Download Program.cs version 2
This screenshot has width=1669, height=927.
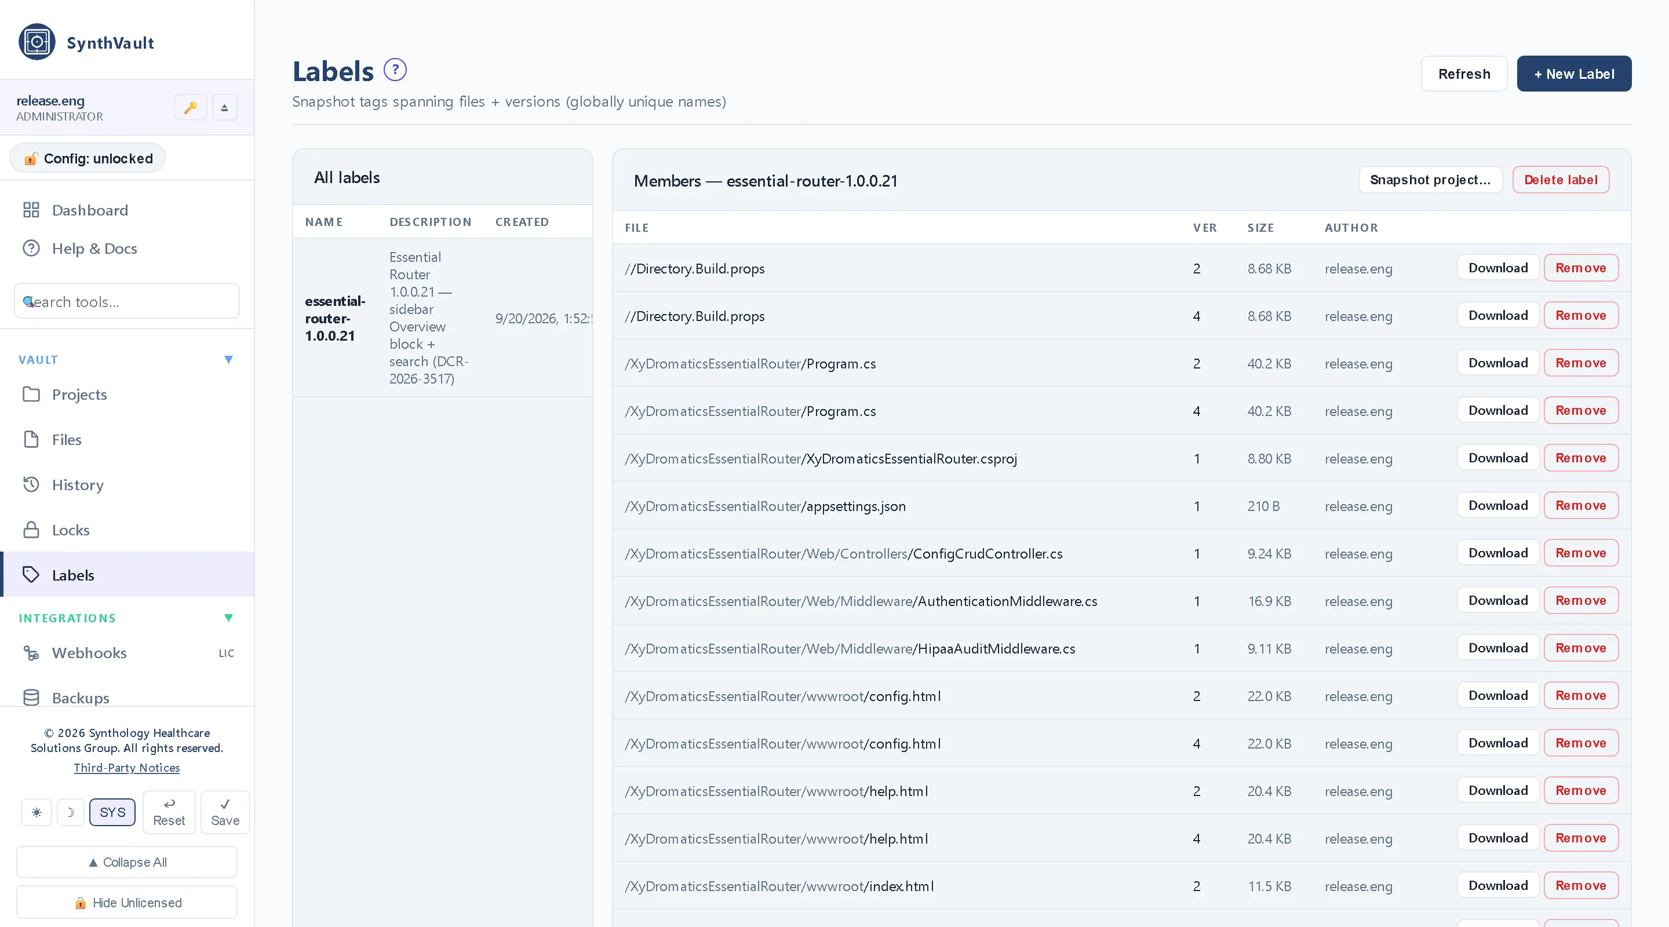(x=1498, y=363)
